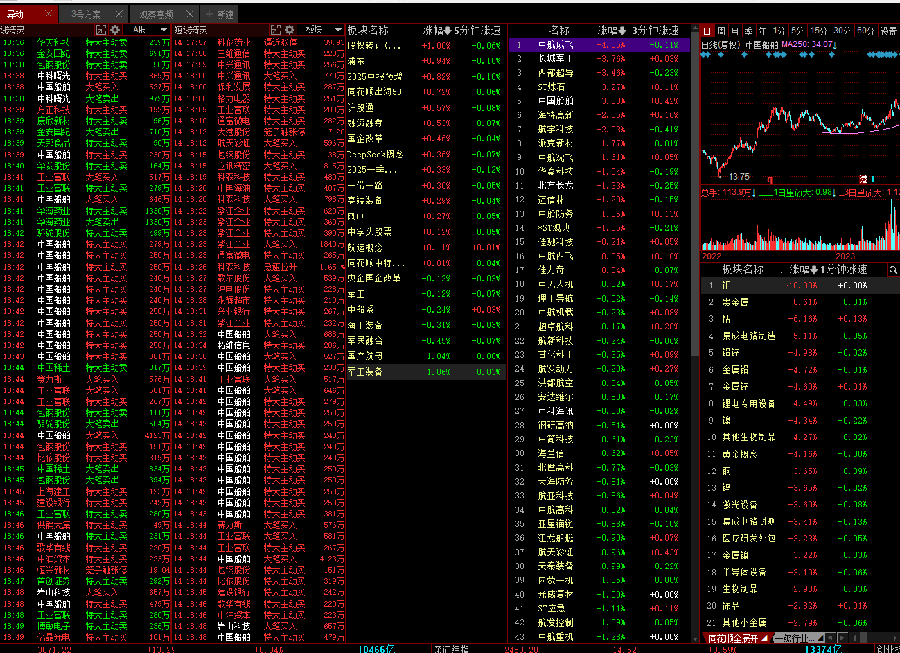Select 其他小金属 sector row
Screen dimensions: 900x653
tap(800, 622)
